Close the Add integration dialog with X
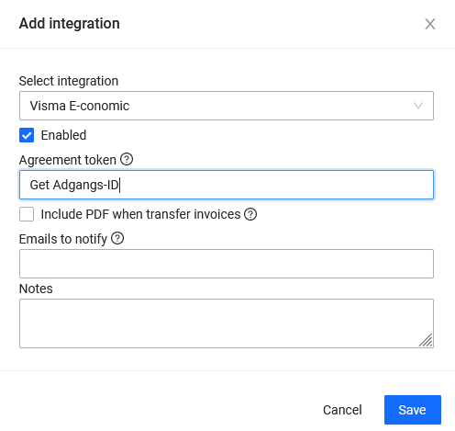 pos(430,24)
